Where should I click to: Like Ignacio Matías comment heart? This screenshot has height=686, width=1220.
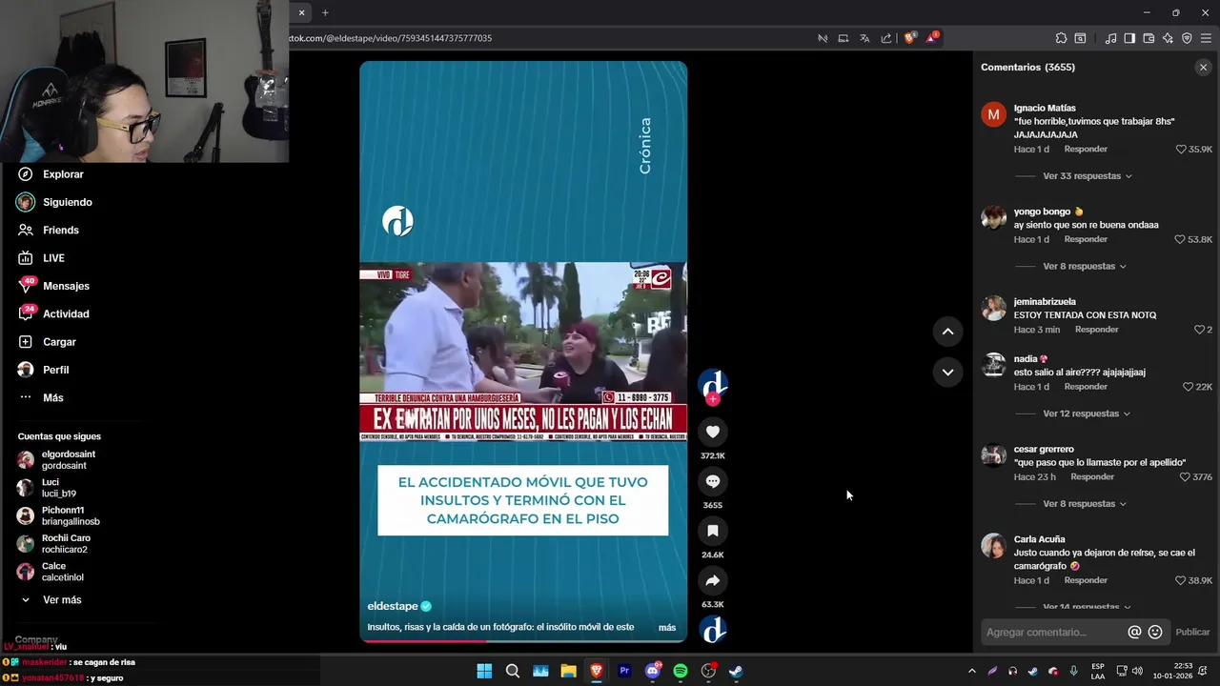1181,150
